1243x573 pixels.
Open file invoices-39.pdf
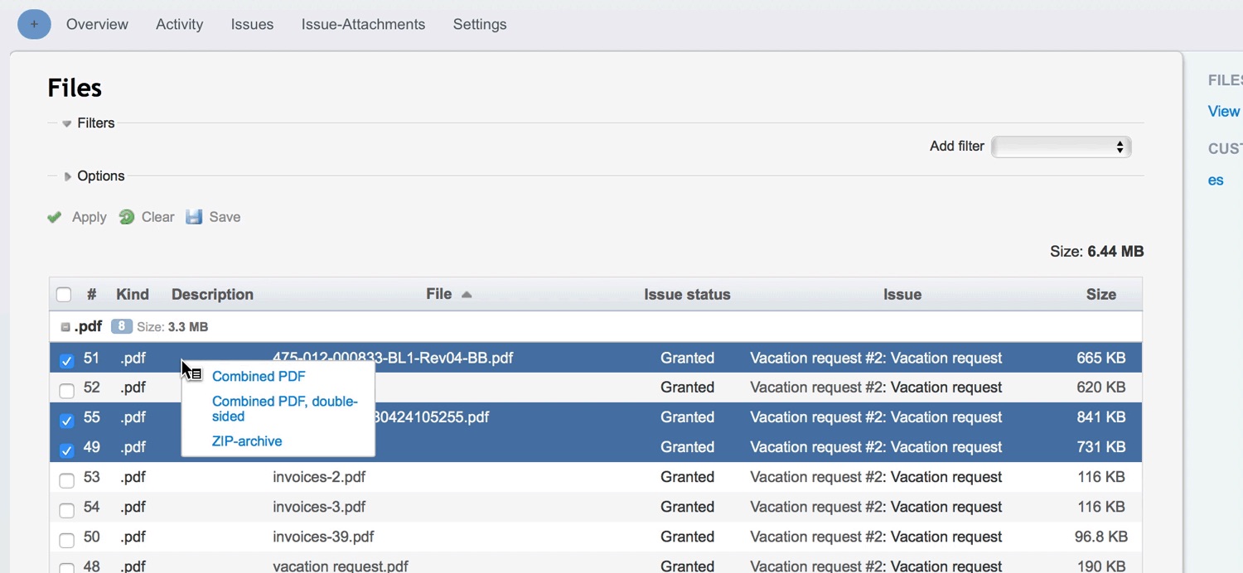(x=323, y=537)
